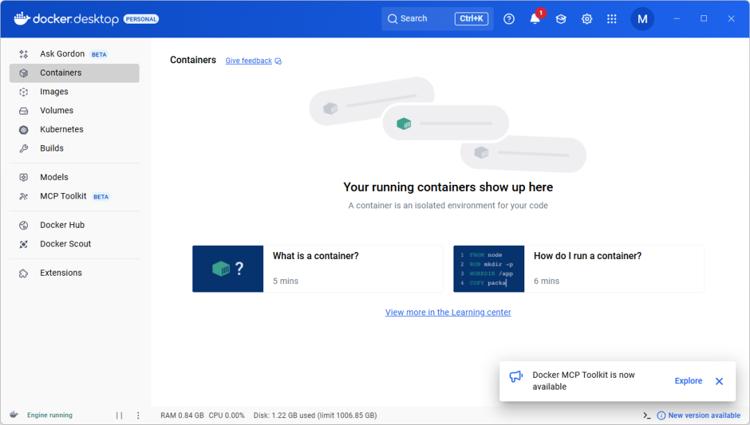Image resolution: width=750 pixels, height=425 pixels.
Task: Click the Engine running status text
Action: 50,415
